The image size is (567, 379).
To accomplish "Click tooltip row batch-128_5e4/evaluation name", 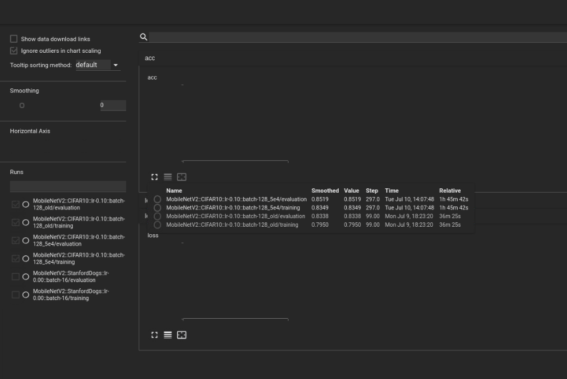I will click(x=236, y=199).
